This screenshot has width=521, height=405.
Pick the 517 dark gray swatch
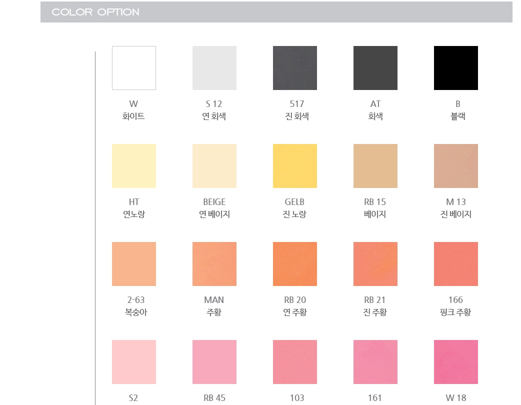pos(295,68)
